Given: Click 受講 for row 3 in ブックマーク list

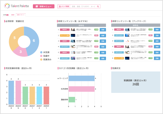Looking at the screenshot, I should (x=157, y=41).
